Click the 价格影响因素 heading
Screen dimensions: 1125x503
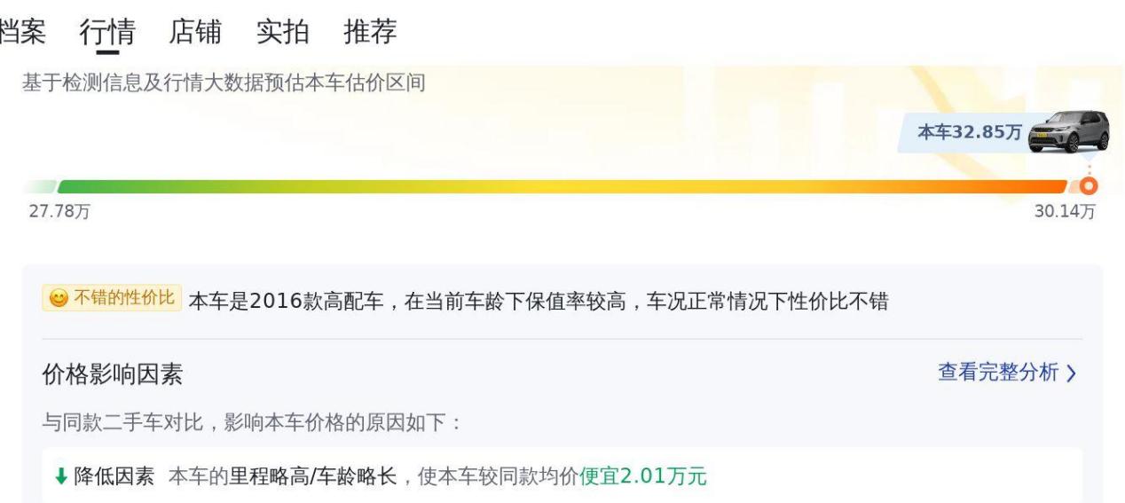(x=113, y=375)
